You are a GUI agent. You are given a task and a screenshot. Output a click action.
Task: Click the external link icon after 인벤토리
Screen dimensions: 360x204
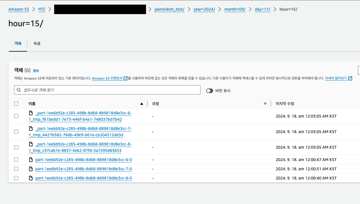pos(126,78)
